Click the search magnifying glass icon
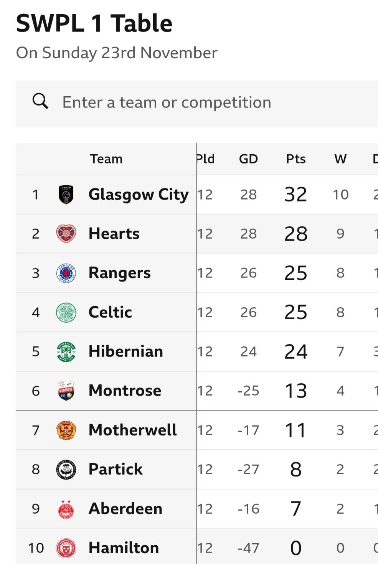Viewport: 378px width, 564px height. pos(40,102)
